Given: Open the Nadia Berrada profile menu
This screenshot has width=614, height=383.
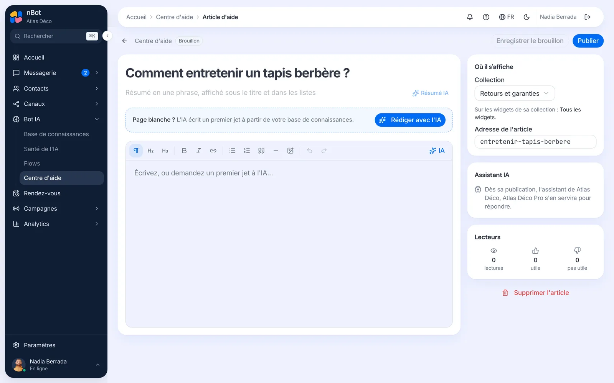Looking at the screenshot, I should pos(56,365).
